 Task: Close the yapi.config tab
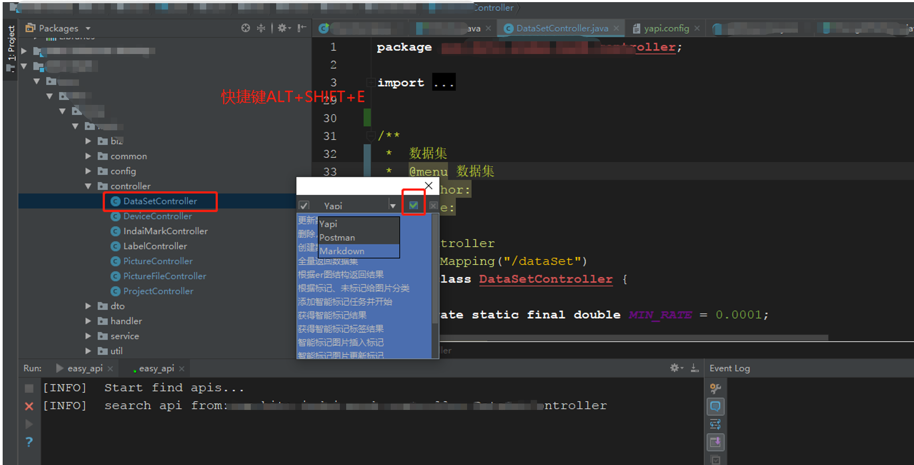697,29
